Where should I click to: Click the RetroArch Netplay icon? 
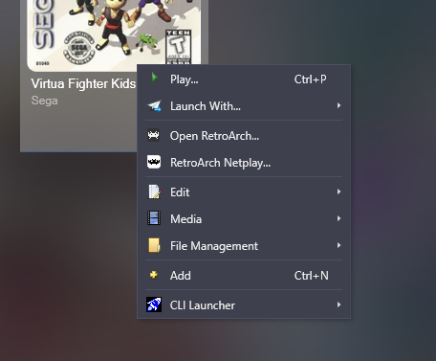click(154, 162)
